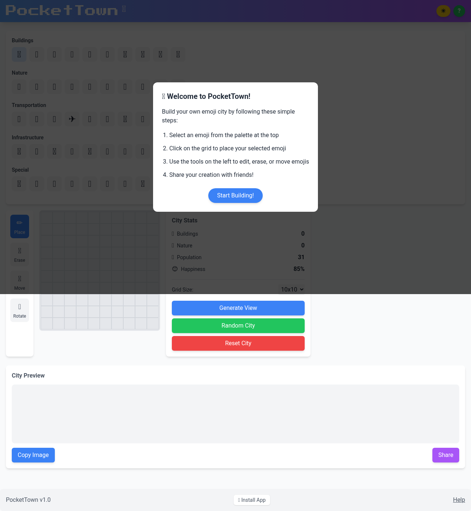This screenshot has width=471, height=511.
Task: Select the Move tool
Action: pyautogui.click(x=20, y=282)
